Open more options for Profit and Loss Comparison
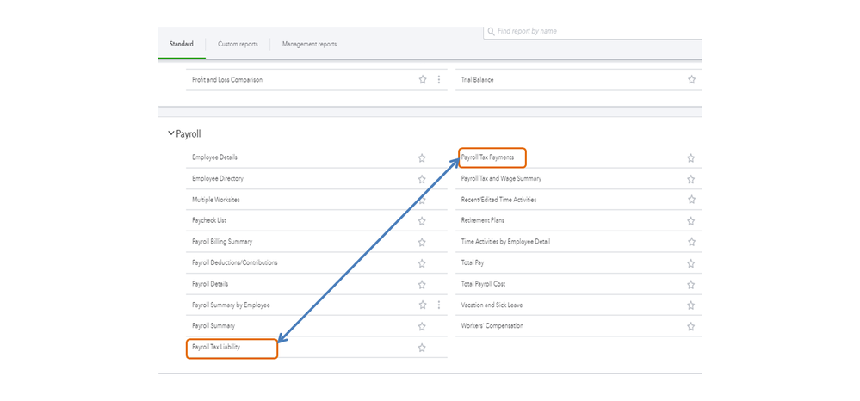 pos(439,80)
